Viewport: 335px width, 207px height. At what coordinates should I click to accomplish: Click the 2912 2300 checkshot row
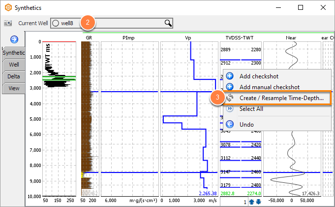[241, 63]
